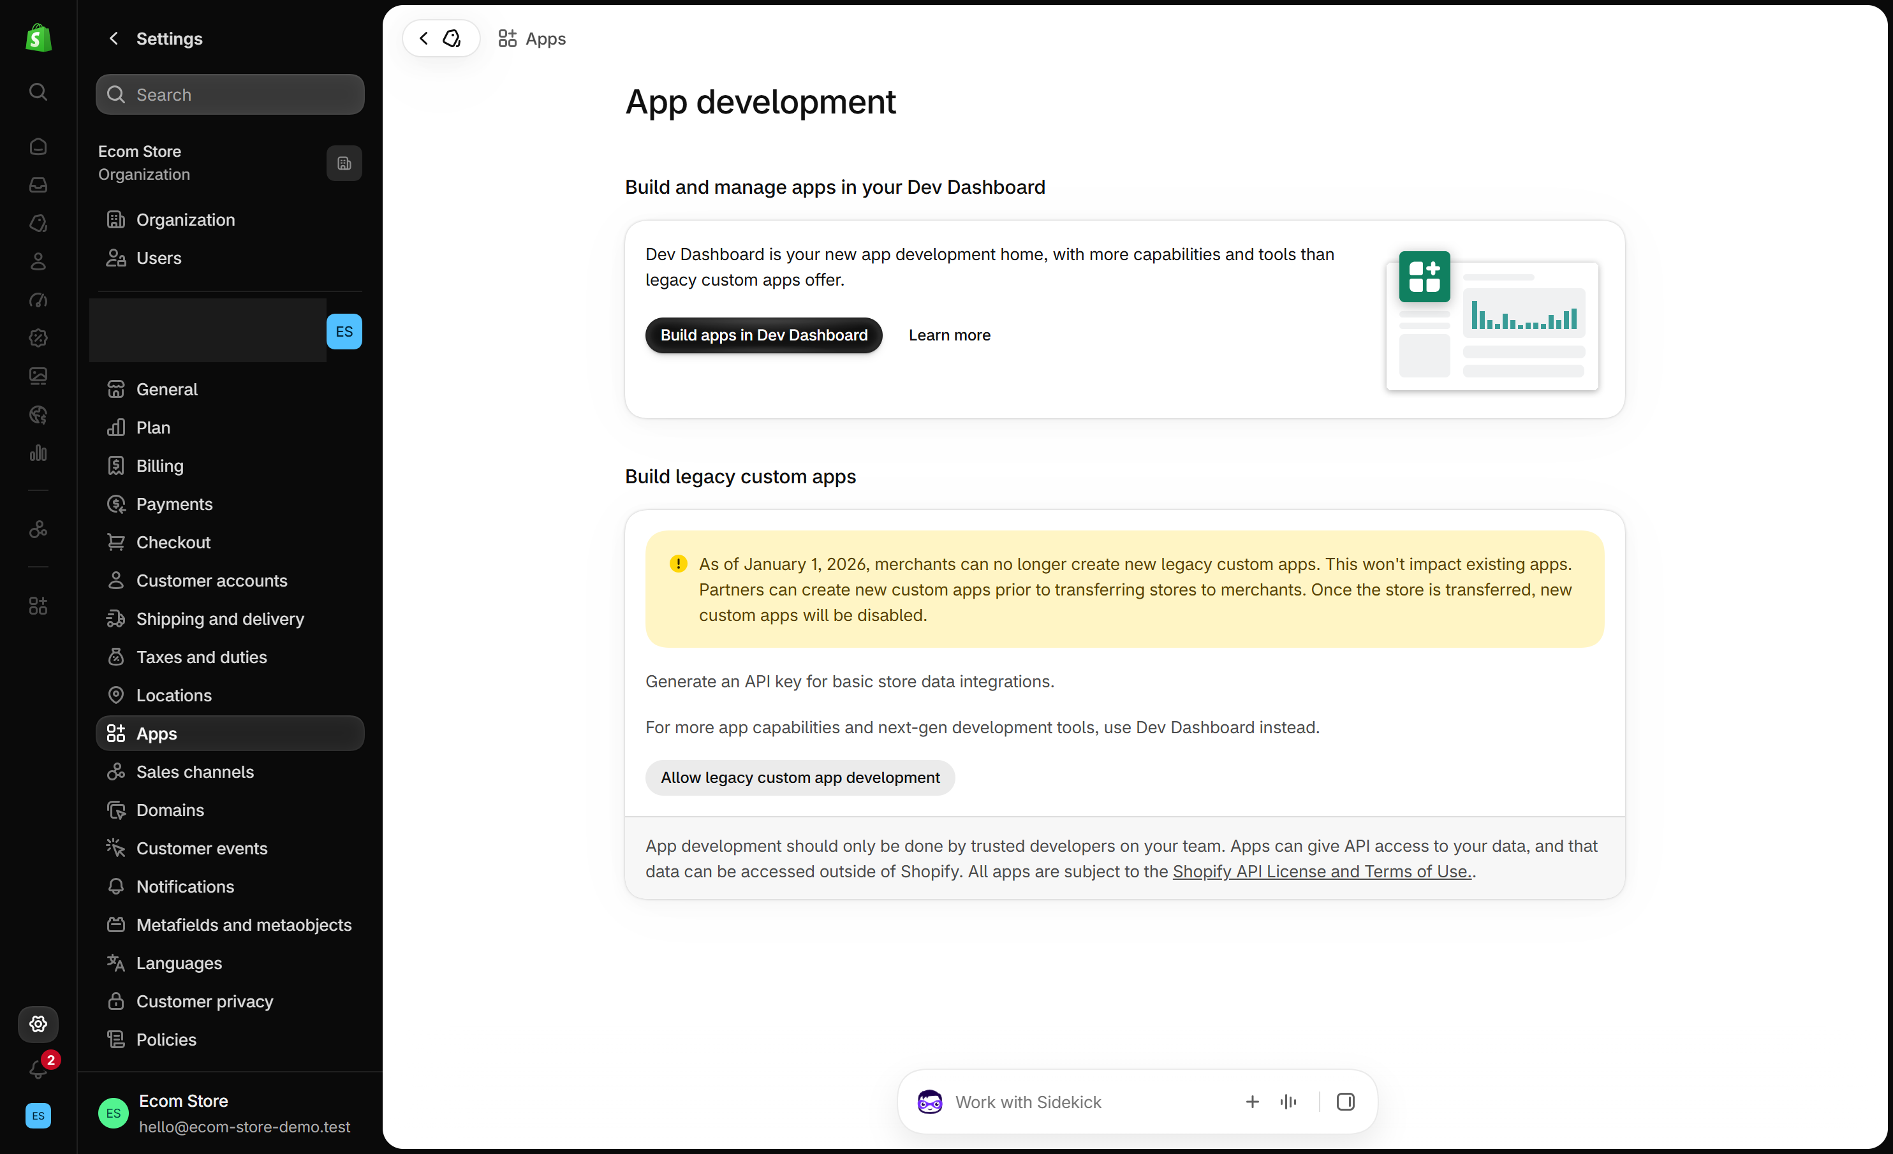Open Sales channels icon in left rail

click(x=38, y=530)
